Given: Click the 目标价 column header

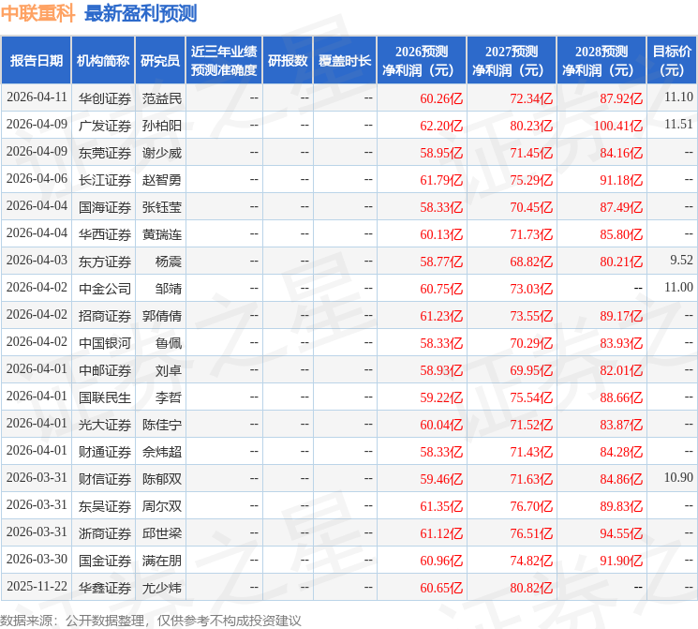Looking at the screenshot, I should (672, 60).
